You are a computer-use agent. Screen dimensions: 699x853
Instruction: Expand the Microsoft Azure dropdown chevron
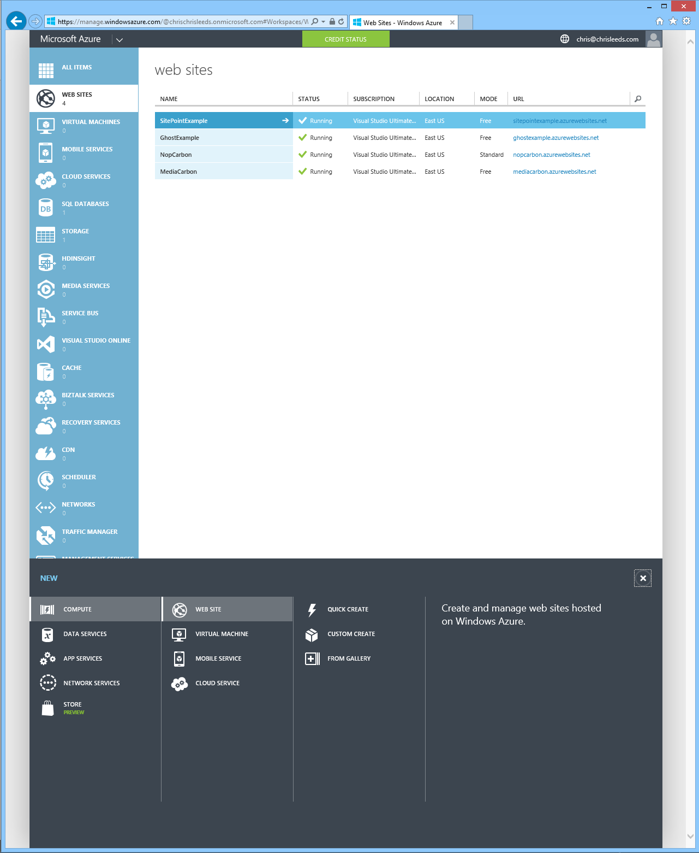(120, 39)
